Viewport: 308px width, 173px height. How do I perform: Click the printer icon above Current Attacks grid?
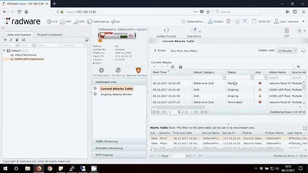[x=172, y=67]
